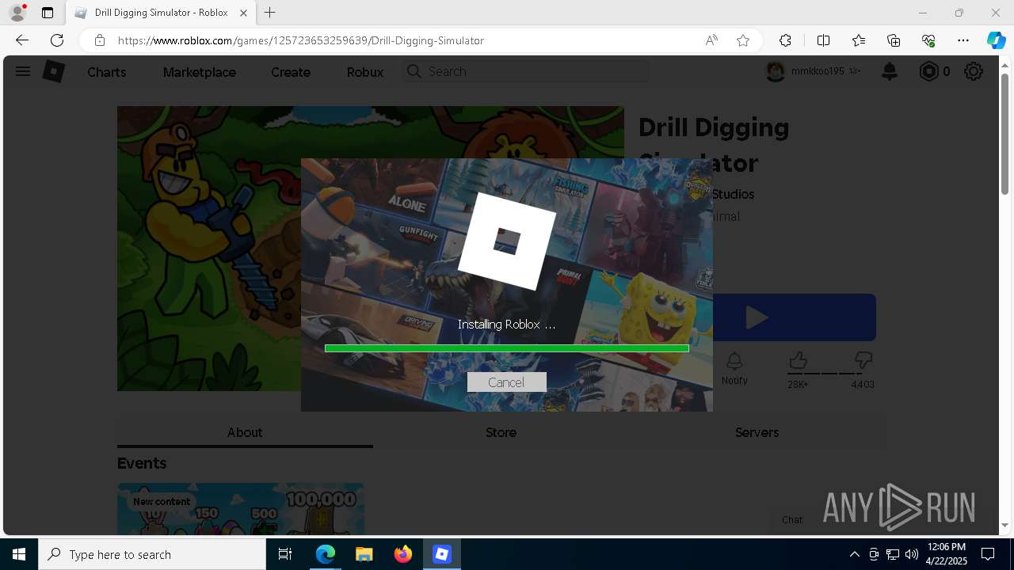Go to Roblox home via logo
Screen dimensions: 1014x570
[53, 71]
